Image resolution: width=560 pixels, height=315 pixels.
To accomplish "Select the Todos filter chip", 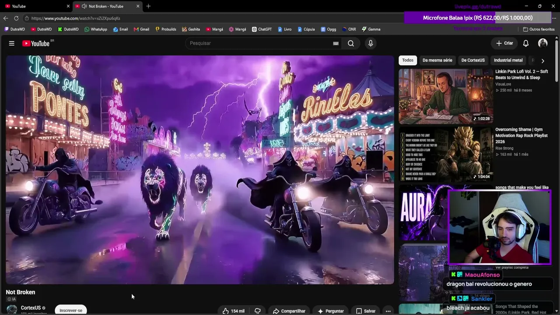I will [x=408, y=60].
